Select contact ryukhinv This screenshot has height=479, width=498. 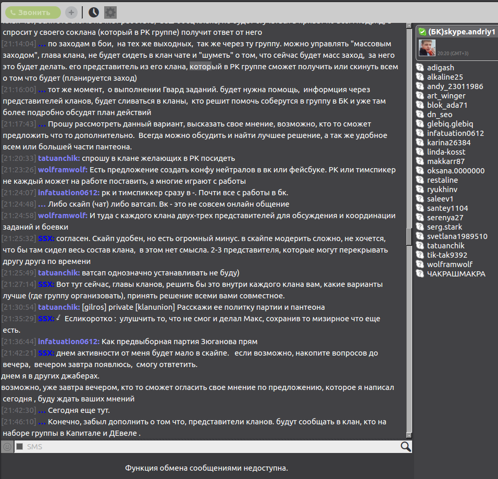(442, 190)
